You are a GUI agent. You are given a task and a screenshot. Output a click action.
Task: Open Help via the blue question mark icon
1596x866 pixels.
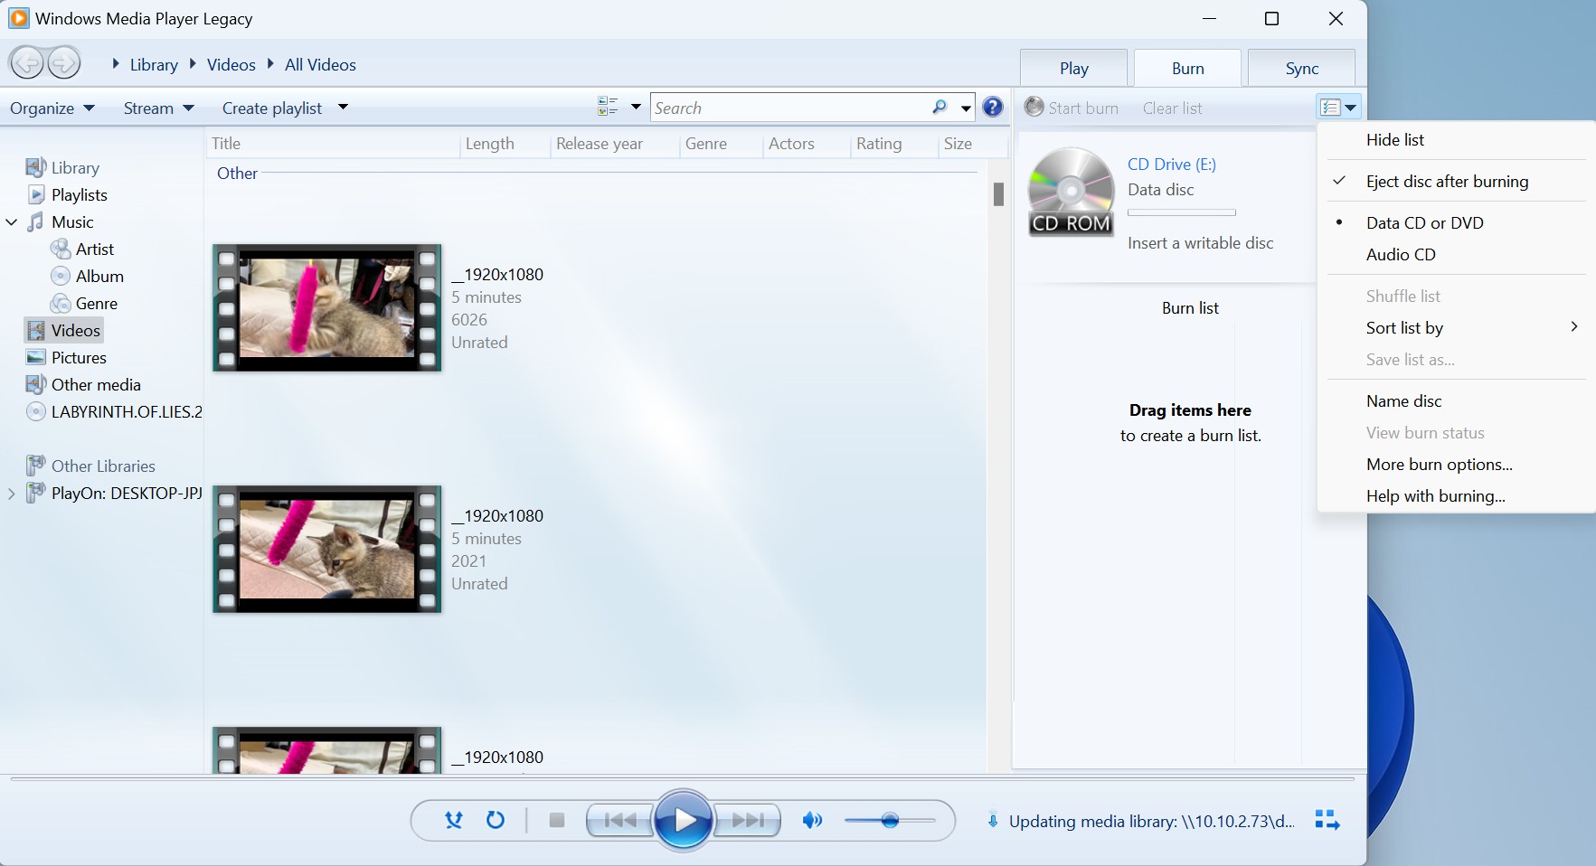coord(993,107)
